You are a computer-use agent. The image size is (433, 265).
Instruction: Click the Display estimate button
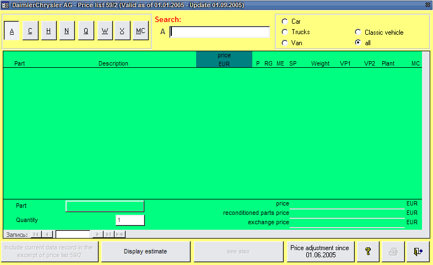click(x=145, y=251)
